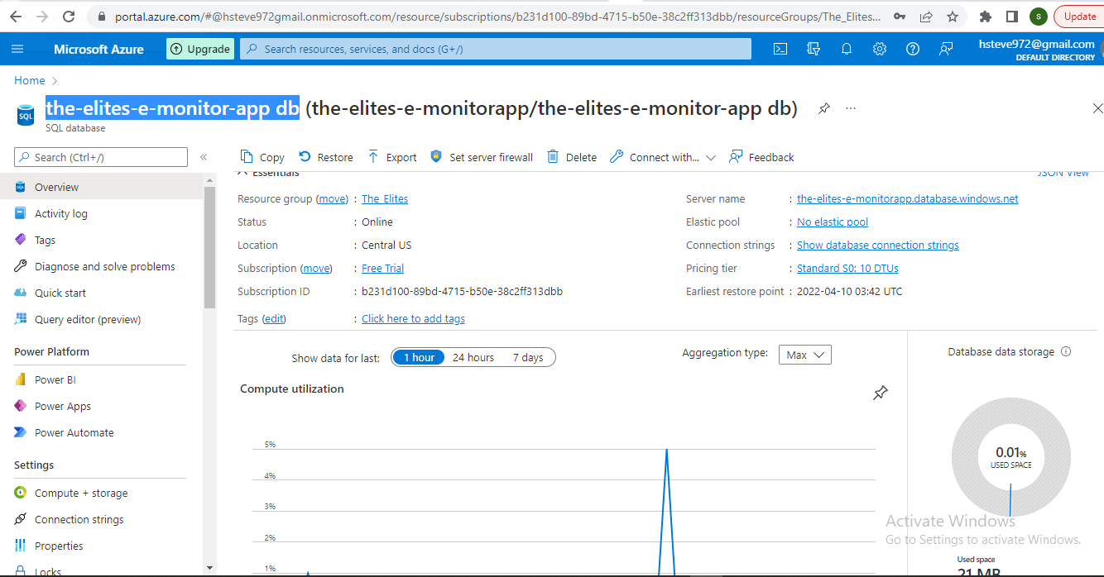The height and width of the screenshot is (577, 1104).
Task: Open the browser share icon
Action: tap(926, 17)
